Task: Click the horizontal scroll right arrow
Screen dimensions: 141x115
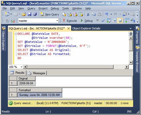Action: [127, 67]
